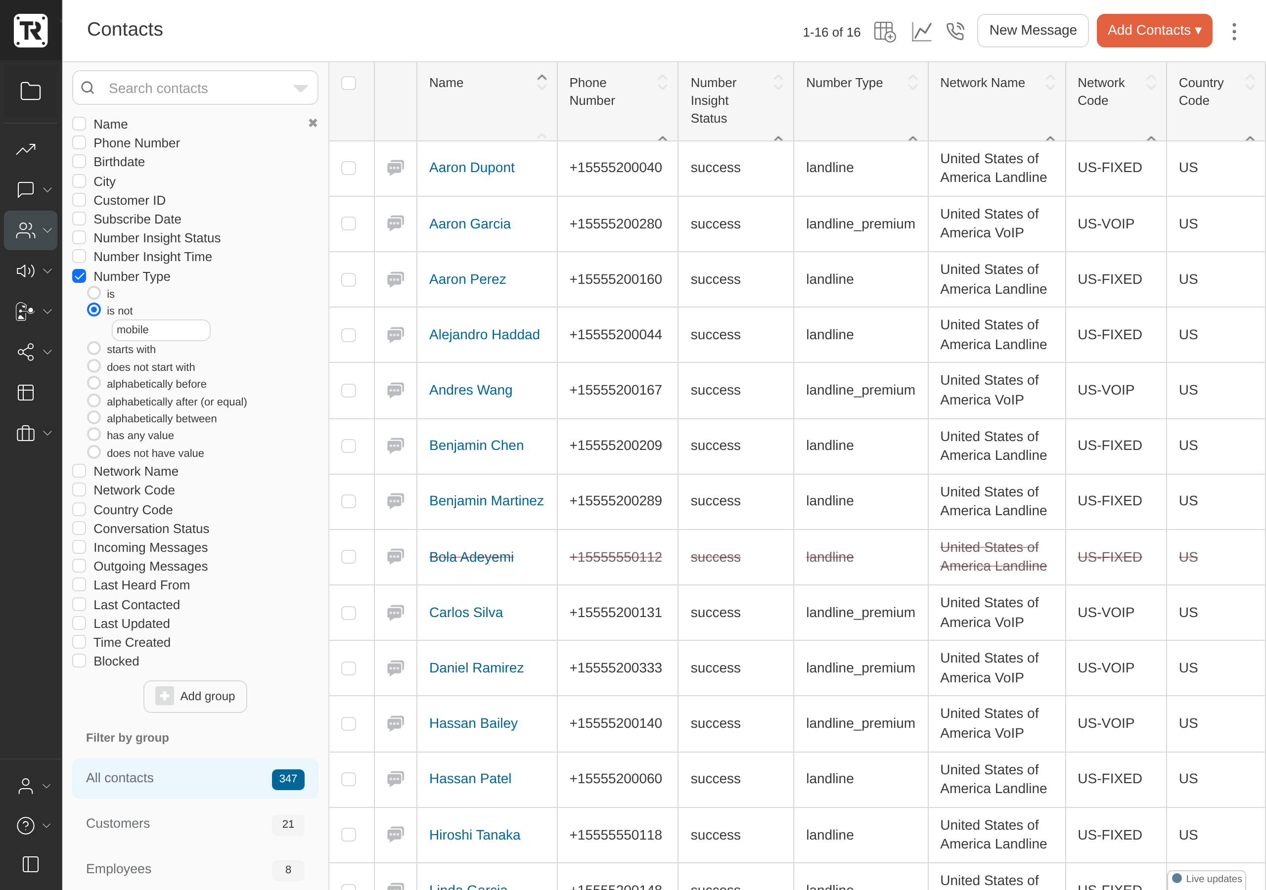
Task: Select 'has any value' radio option
Action: pos(94,435)
